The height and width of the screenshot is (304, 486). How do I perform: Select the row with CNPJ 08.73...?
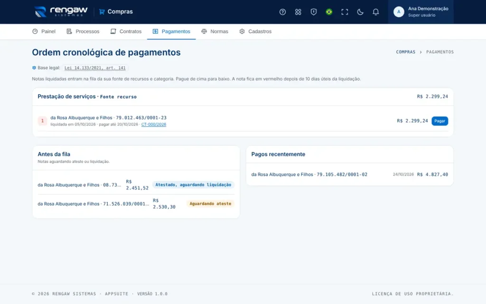136,185
